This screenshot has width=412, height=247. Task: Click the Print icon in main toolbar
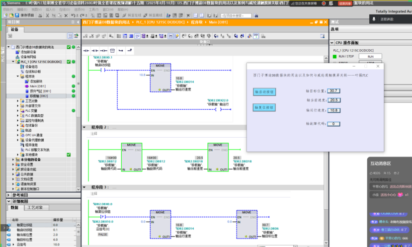pyautogui.click(x=40, y=15)
